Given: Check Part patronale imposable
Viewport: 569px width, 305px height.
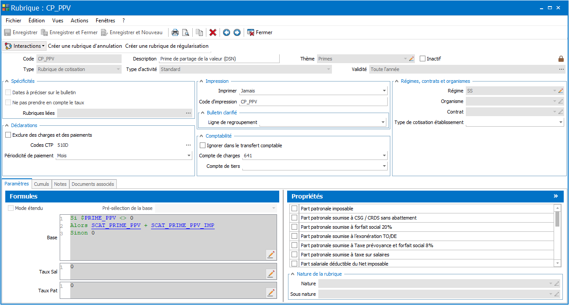Looking at the screenshot, I should click(294, 209).
